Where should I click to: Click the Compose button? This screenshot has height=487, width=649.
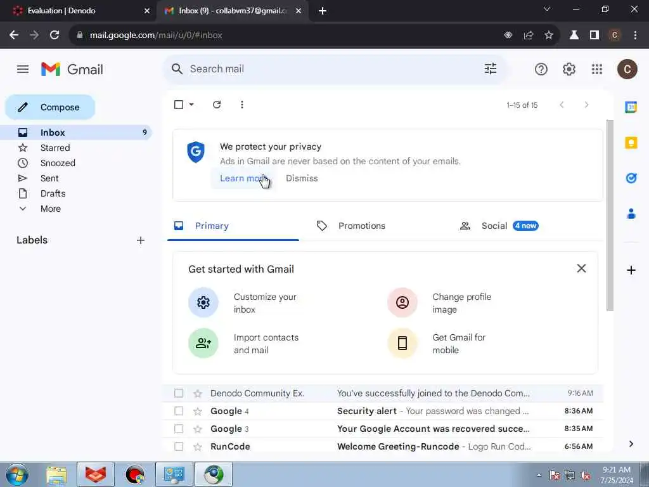point(50,107)
